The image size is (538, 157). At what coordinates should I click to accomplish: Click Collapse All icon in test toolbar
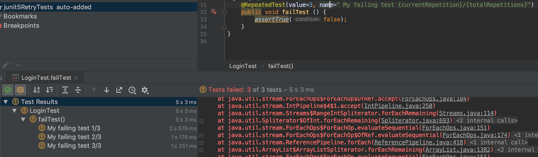point(78,90)
